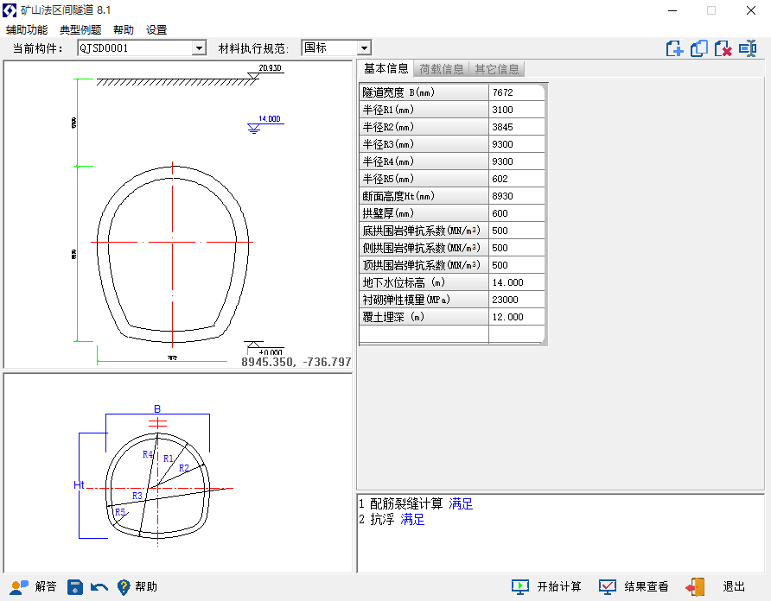Click the exit door icon
This screenshot has width=771, height=601.
point(695,586)
